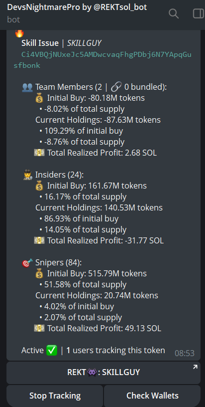Screen dimensions: 205x407
Task: Click the Snipers dart target icon
Action: tap(27, 263)
